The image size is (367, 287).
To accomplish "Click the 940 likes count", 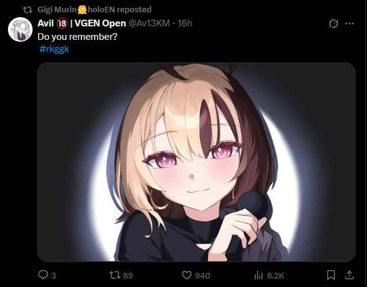I will (203, 275).
